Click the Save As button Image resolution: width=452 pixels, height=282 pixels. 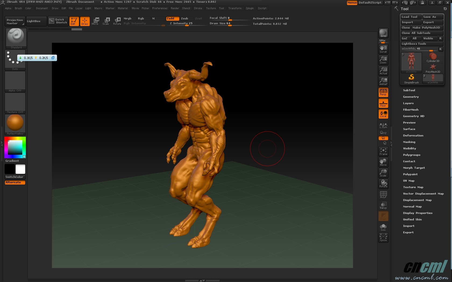point(433,17)
